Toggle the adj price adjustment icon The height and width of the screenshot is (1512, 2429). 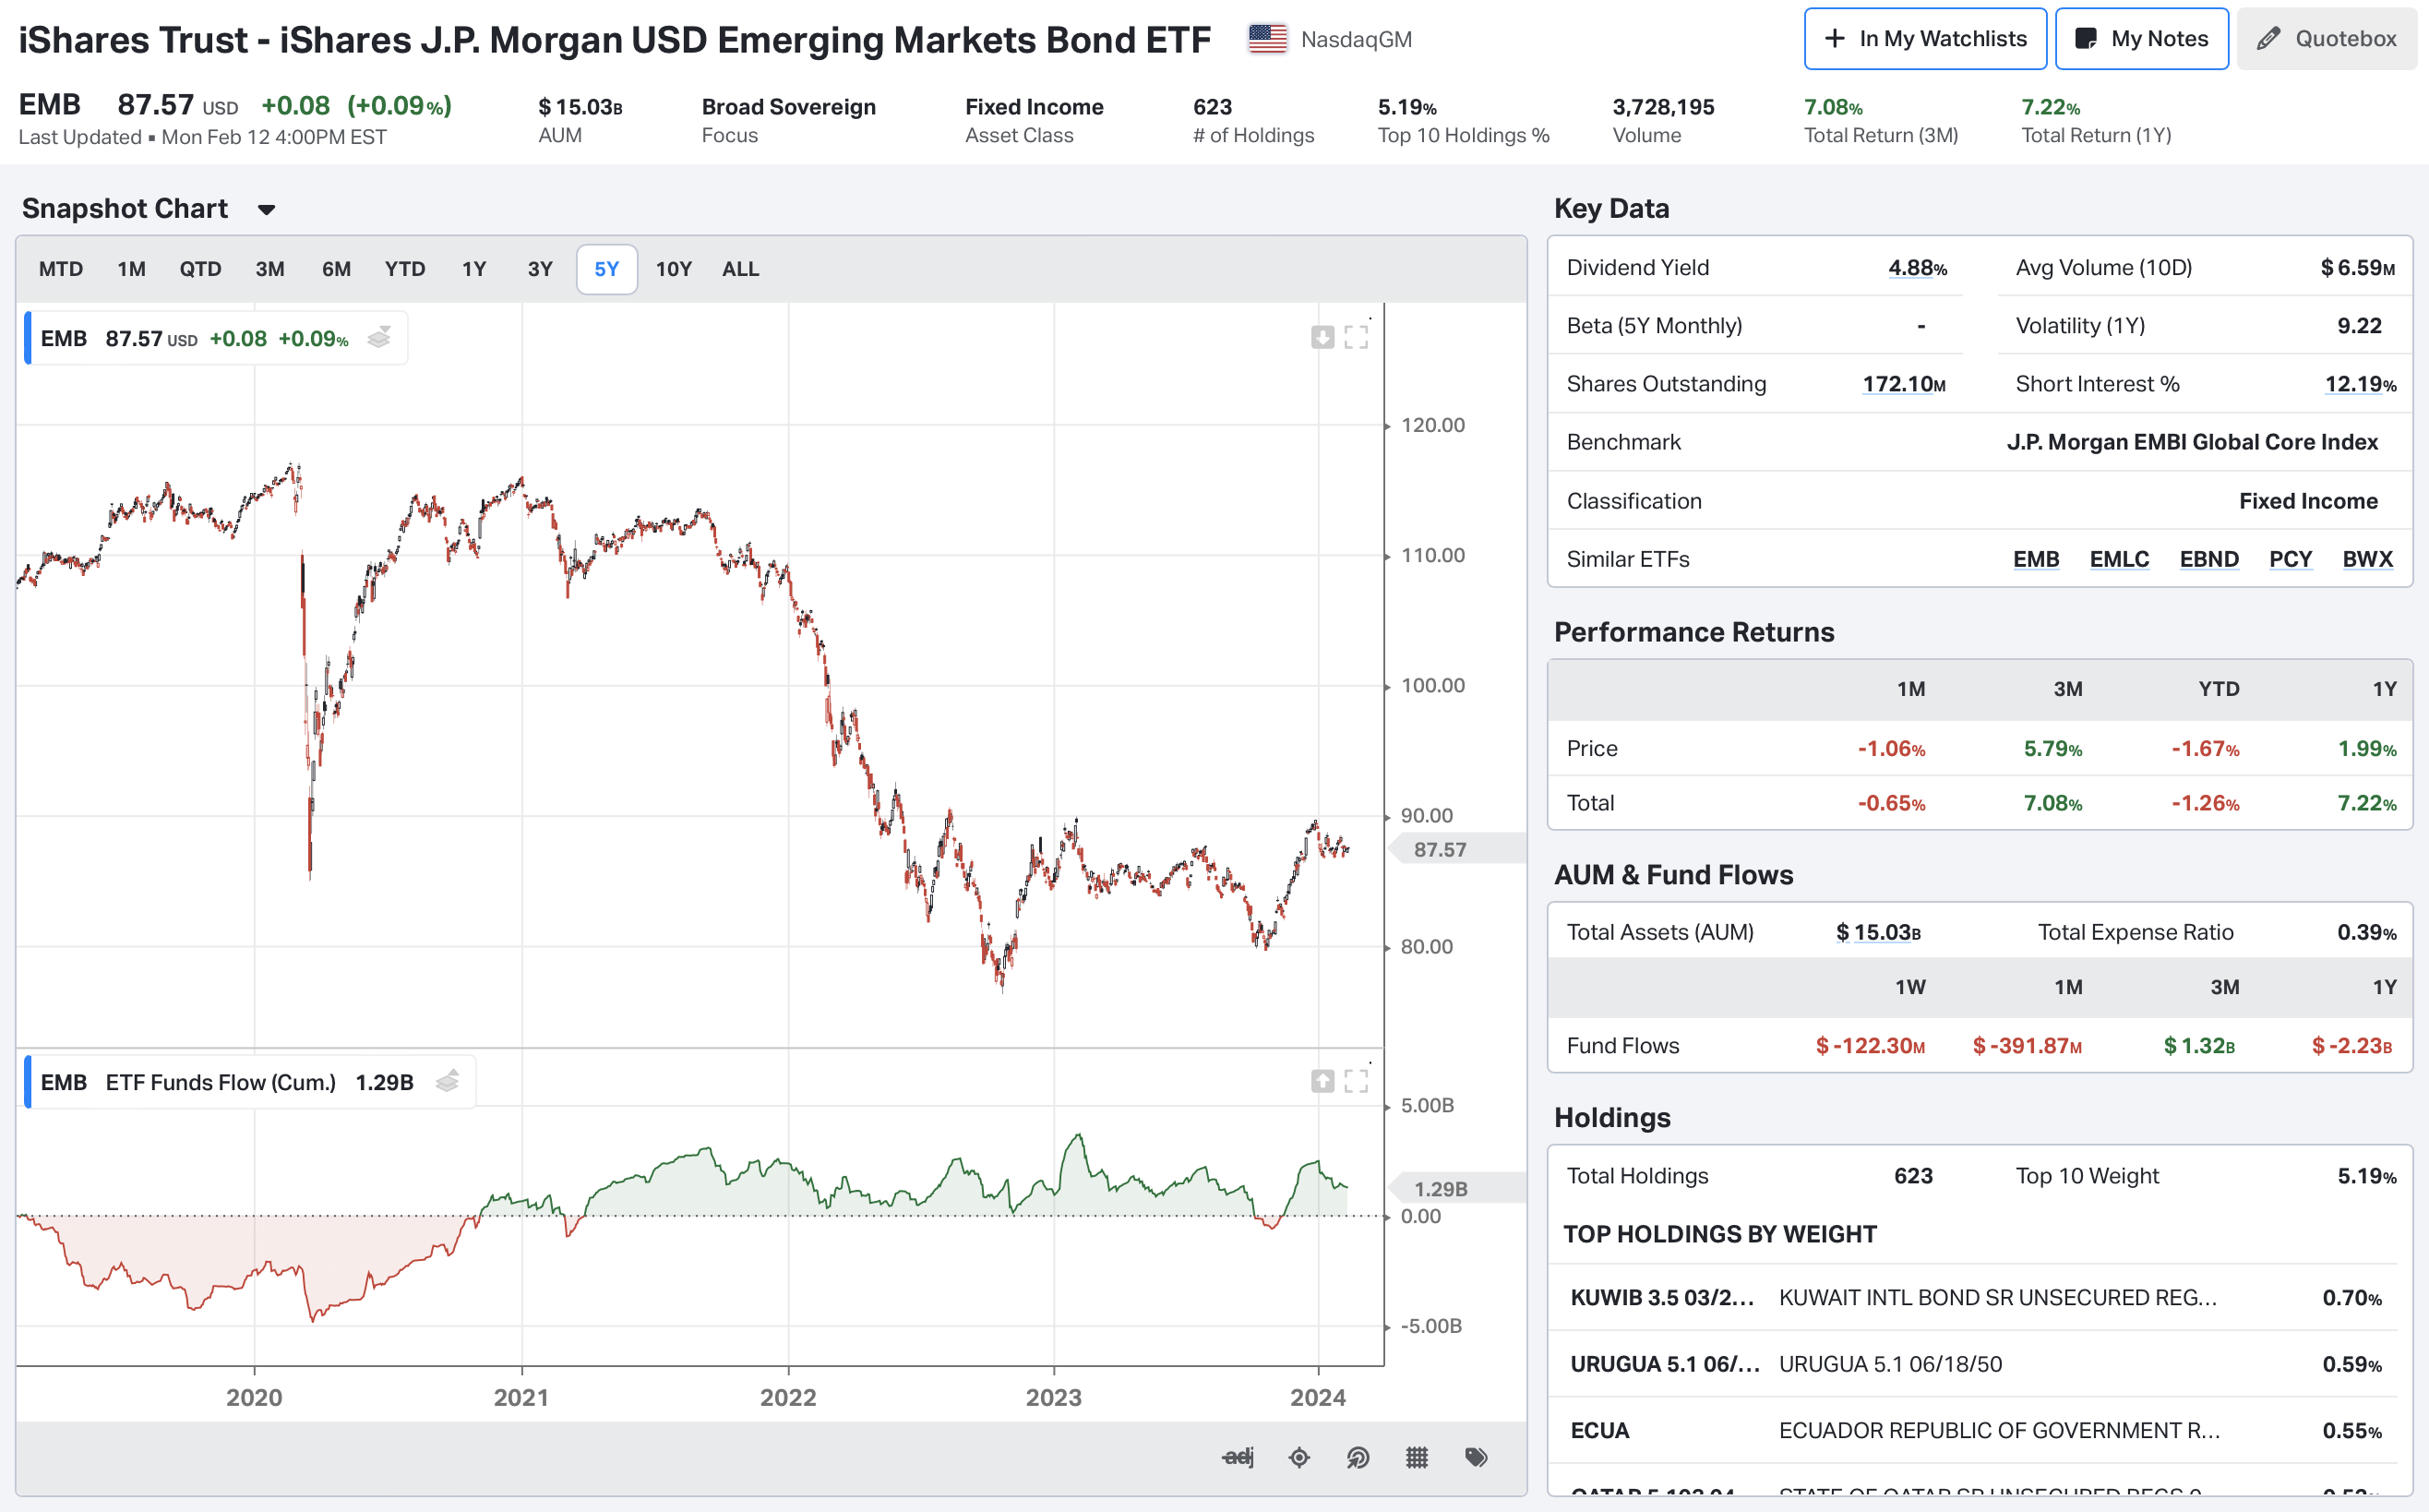click(1238, 1457)
